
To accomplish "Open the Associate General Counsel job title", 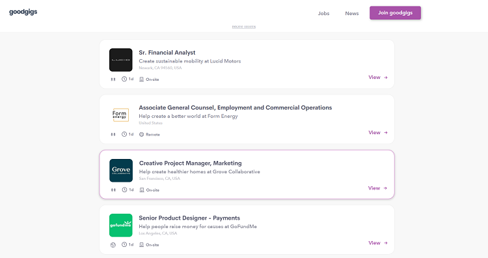I will [236, 107].
